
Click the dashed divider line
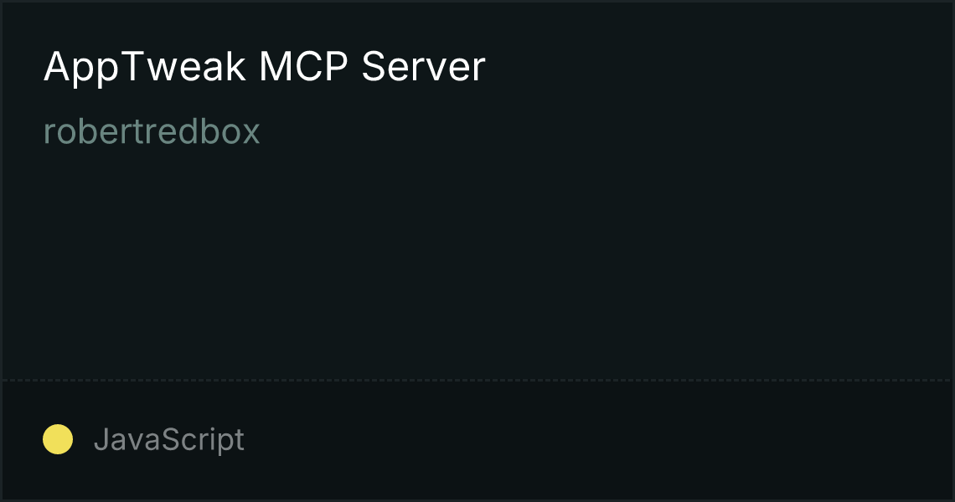[478, 381]
